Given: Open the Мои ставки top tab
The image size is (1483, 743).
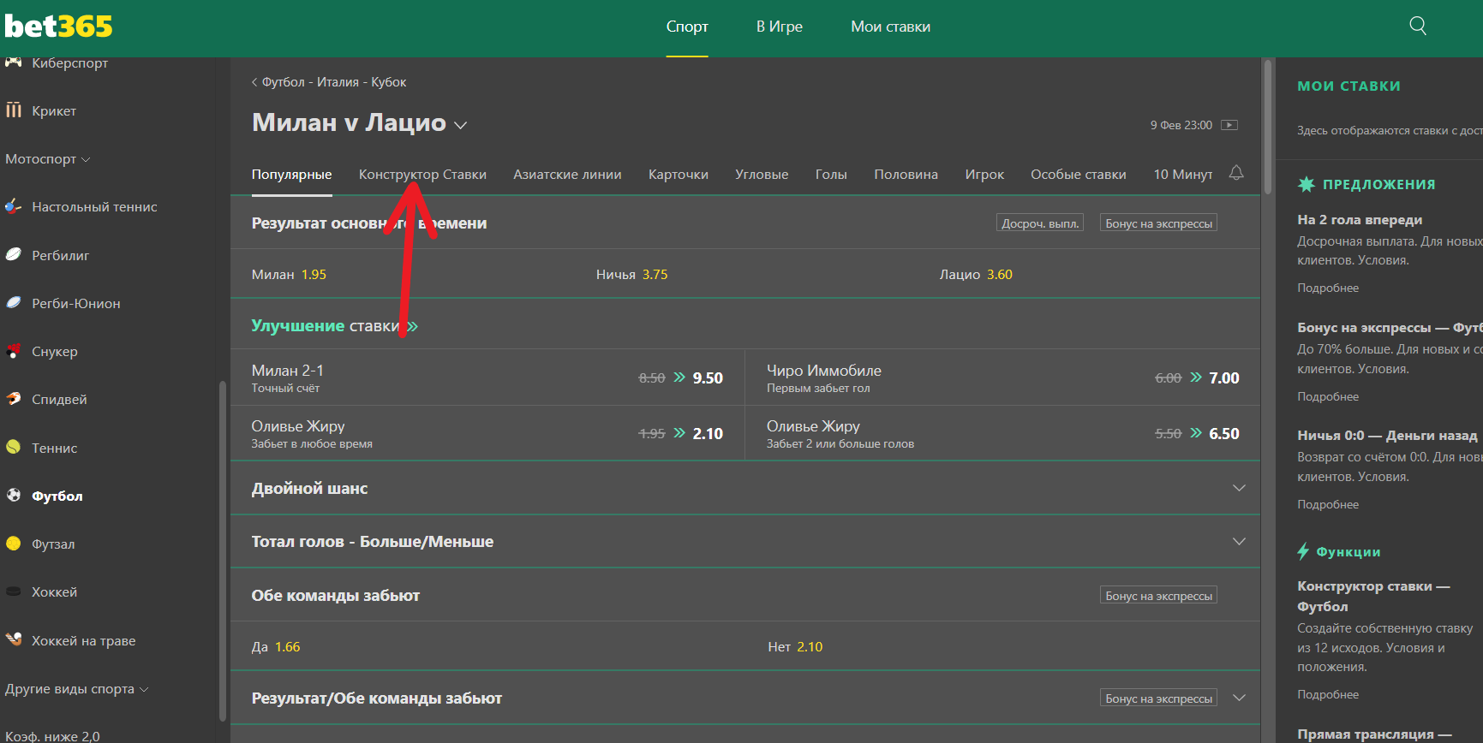Looking at the screenshot, I should coord(890,27).
